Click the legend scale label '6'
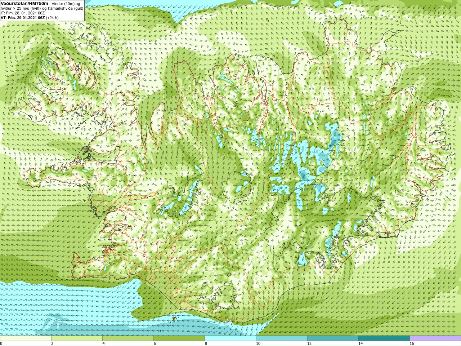Viewport: 461px width, 346px height. [x=155, y=343]
